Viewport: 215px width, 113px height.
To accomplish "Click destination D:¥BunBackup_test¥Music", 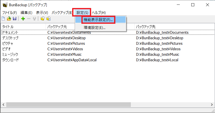I will click(x=158, y=54).
